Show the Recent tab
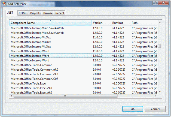 (60, 13)
